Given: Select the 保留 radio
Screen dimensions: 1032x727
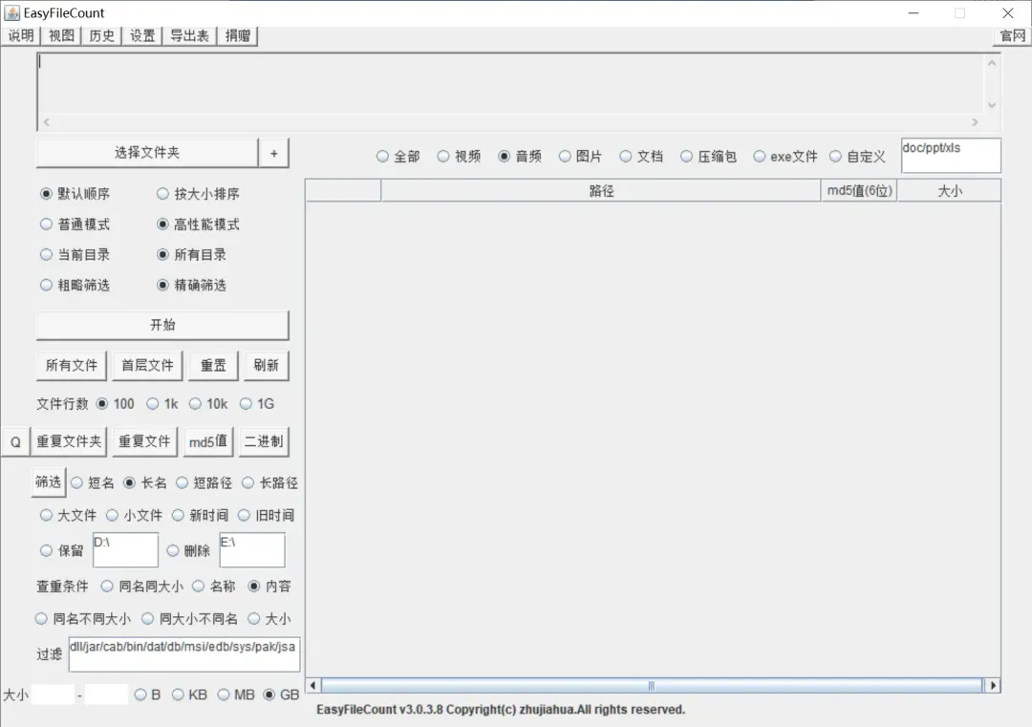Looking at the screenshot, I should click(62, 550).
